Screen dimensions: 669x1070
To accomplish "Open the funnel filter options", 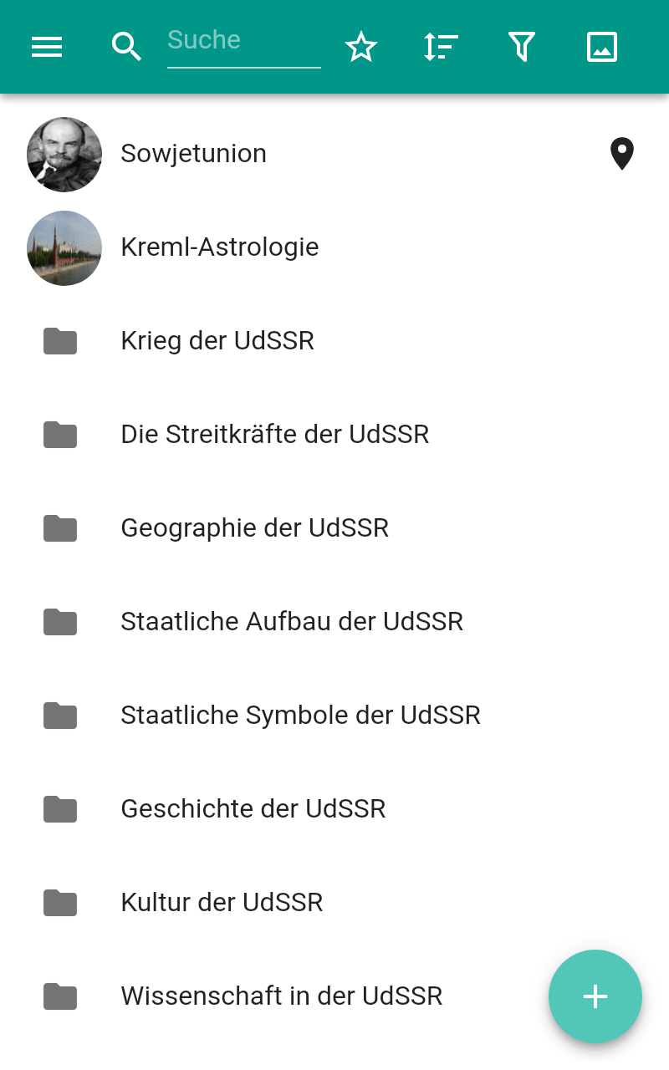I will click(x=522, y=47).
